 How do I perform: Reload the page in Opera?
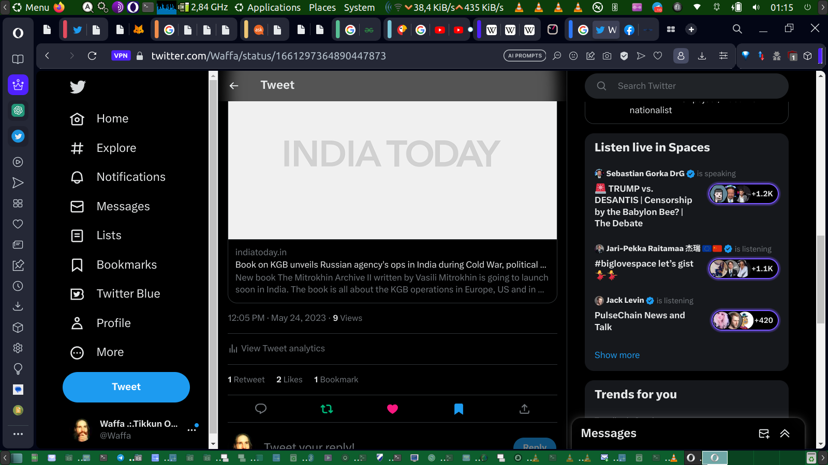(x=92, y=56)
